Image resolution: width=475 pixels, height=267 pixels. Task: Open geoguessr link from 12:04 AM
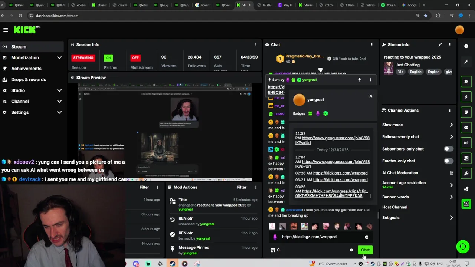click(x=332, y=164)
